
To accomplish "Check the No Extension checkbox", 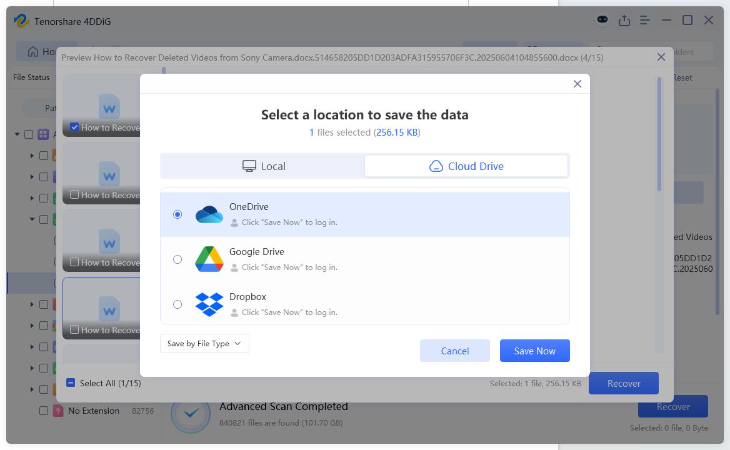I will [44, 411].
